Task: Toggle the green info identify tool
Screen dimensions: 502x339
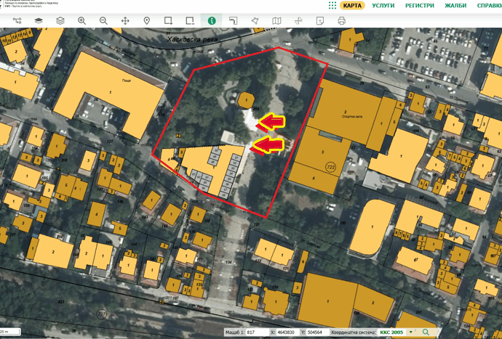Action: [212, 21]
